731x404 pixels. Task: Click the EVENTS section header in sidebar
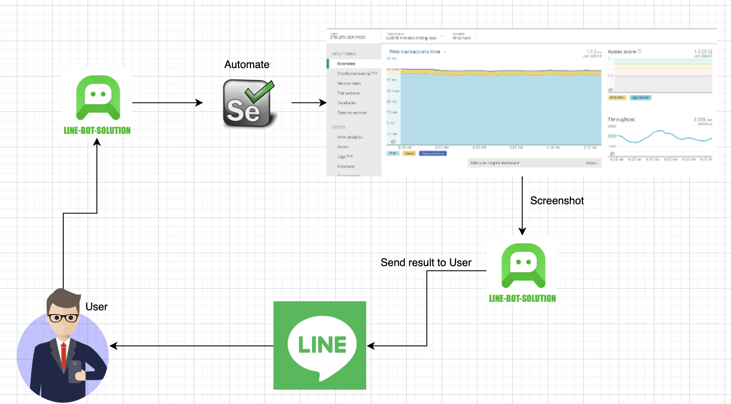[x=339, y=127]
